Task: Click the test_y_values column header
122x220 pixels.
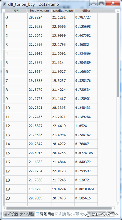Action: tap(39, 11)
